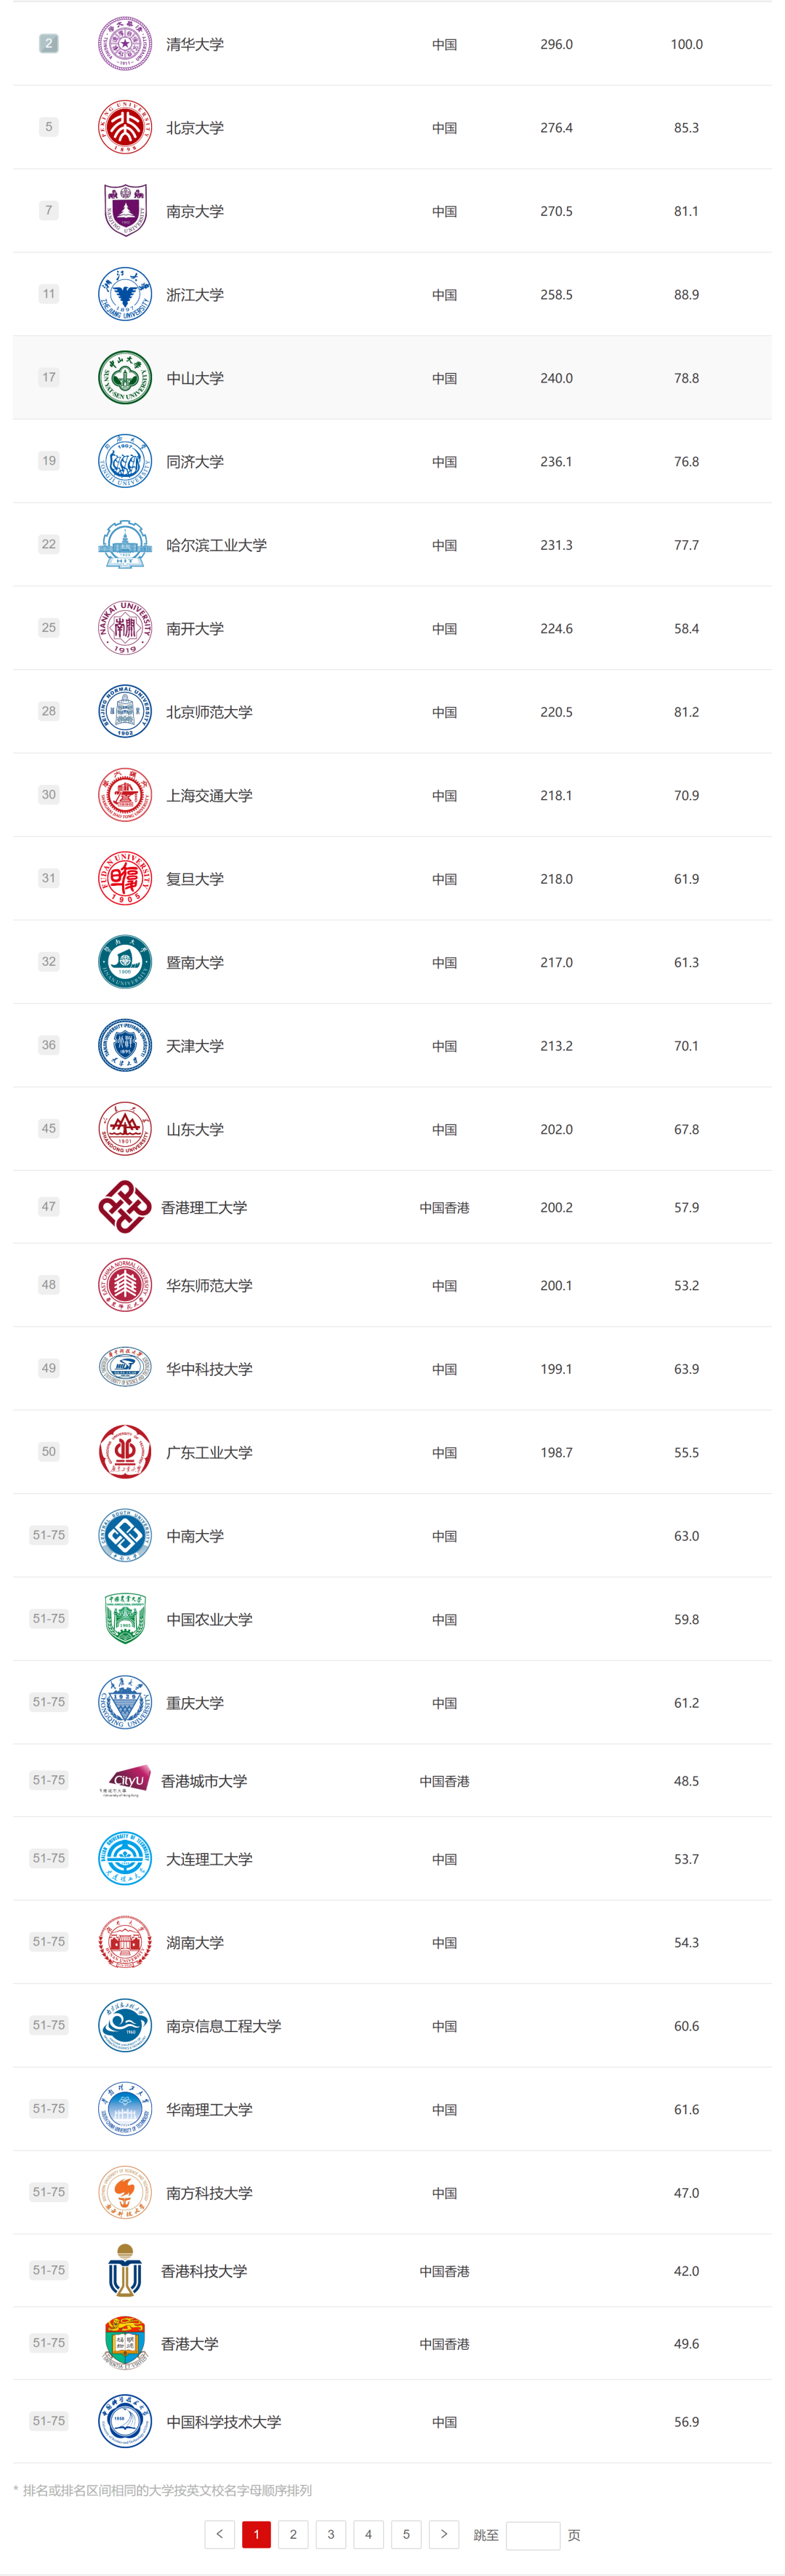The height and width of the screenshot is (2576, 785).
Task: Open the 浙江大学 university link
Action: pyautogui.click(x=195, y=295)
